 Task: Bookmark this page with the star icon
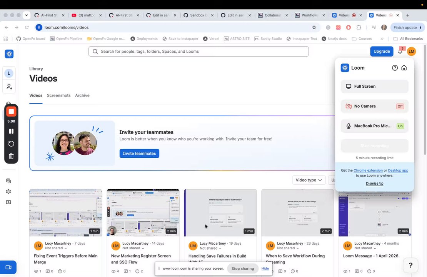tap(314, 27)
